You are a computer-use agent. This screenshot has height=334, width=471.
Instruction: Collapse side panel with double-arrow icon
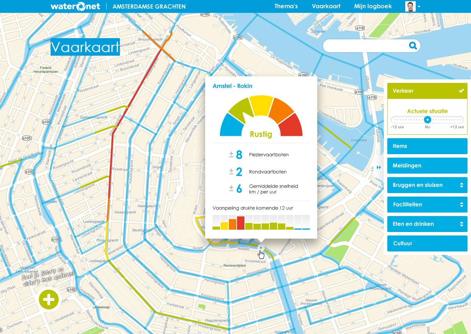click(x=379, y=167)
